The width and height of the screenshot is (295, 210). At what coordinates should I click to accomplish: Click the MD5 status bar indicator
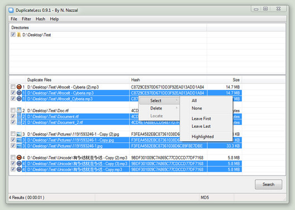coord(205,197)
